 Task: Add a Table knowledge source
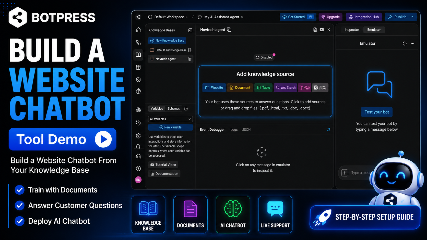263,88
